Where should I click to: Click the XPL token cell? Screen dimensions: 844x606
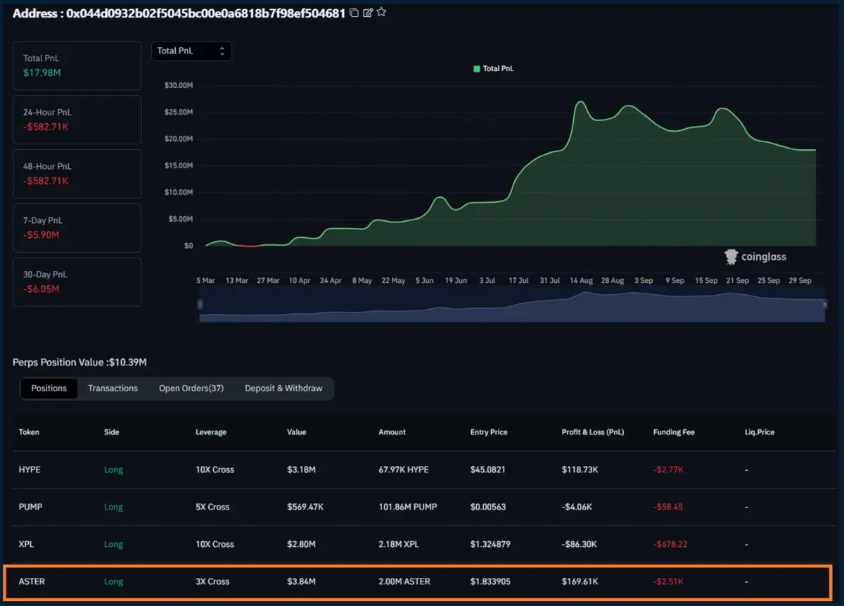tap(26, 544)
